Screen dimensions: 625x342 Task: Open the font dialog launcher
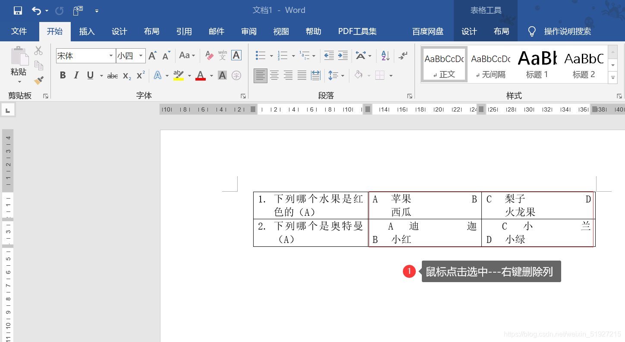[243, 96]
